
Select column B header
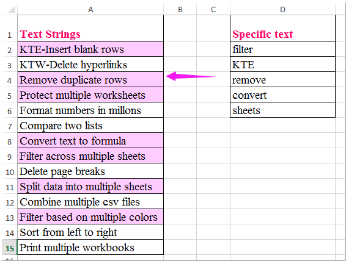click(180, 10)
